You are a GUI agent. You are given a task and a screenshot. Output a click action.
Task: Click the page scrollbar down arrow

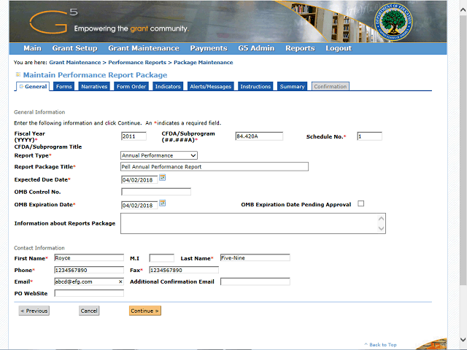coord(463,340)
